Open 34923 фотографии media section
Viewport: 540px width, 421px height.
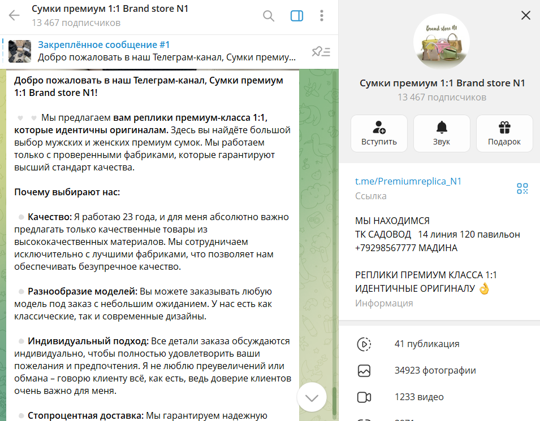pyautogui.click(x=439, y=370)
